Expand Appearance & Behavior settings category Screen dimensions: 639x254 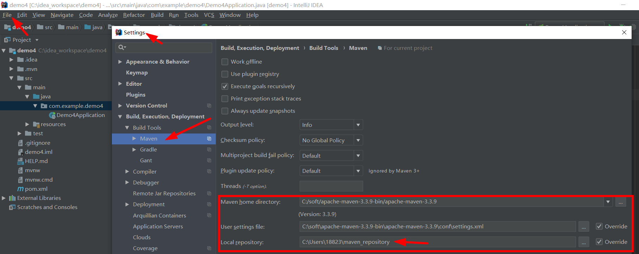(120, 62)
